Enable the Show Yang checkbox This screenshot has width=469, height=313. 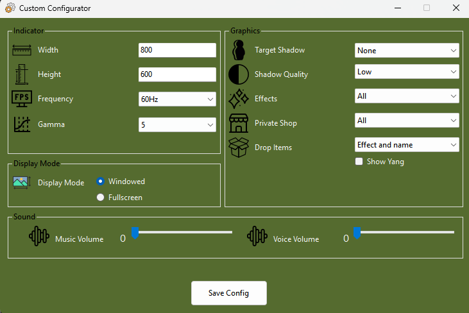(359, 162)
